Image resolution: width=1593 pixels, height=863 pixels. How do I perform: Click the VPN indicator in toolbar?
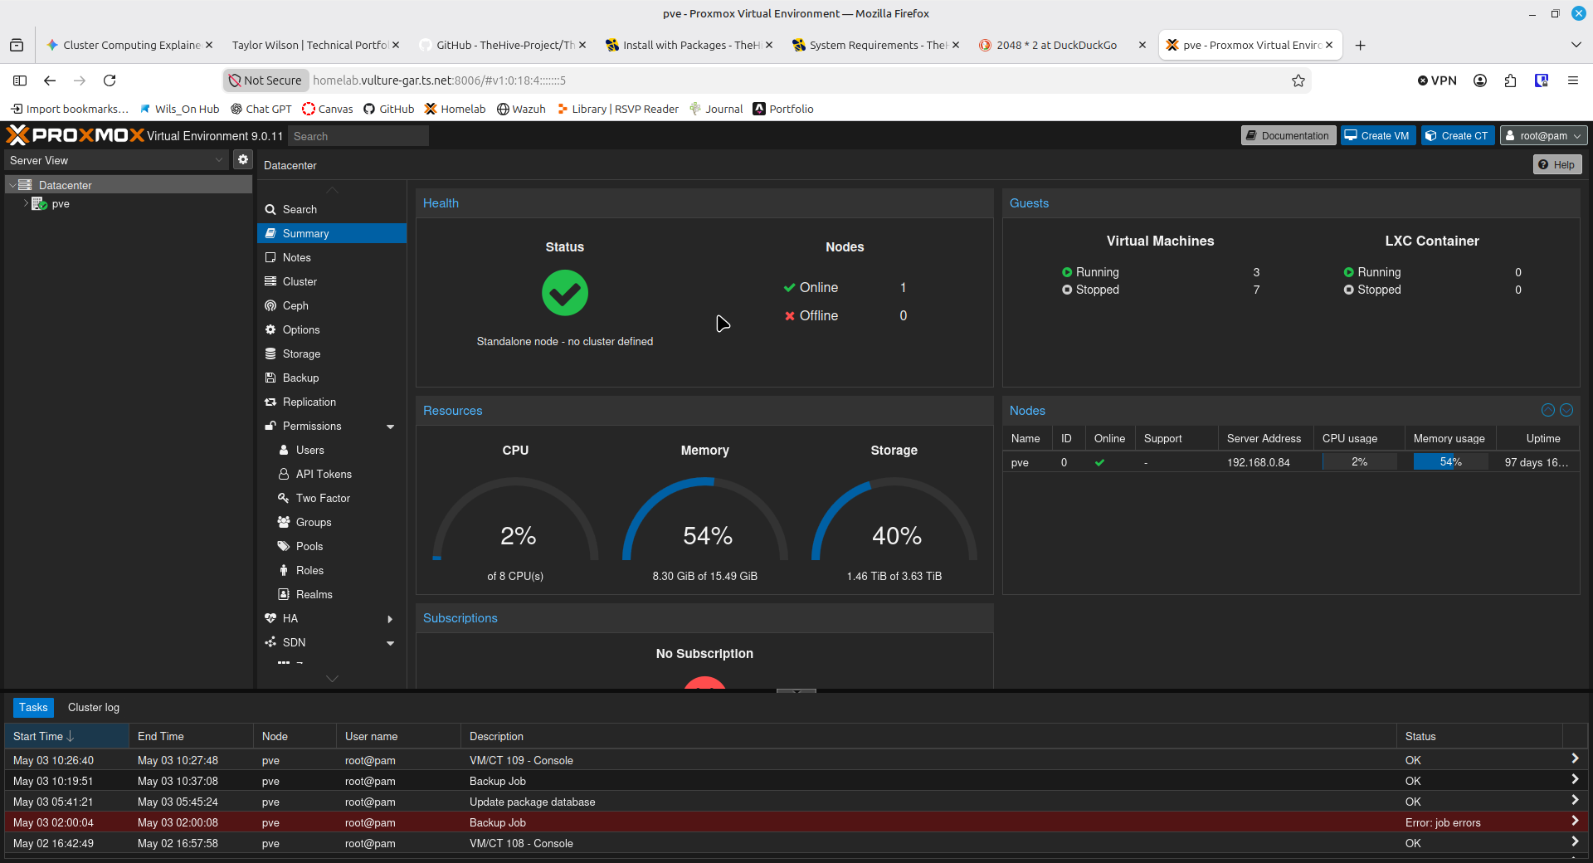coord(1437,80)
